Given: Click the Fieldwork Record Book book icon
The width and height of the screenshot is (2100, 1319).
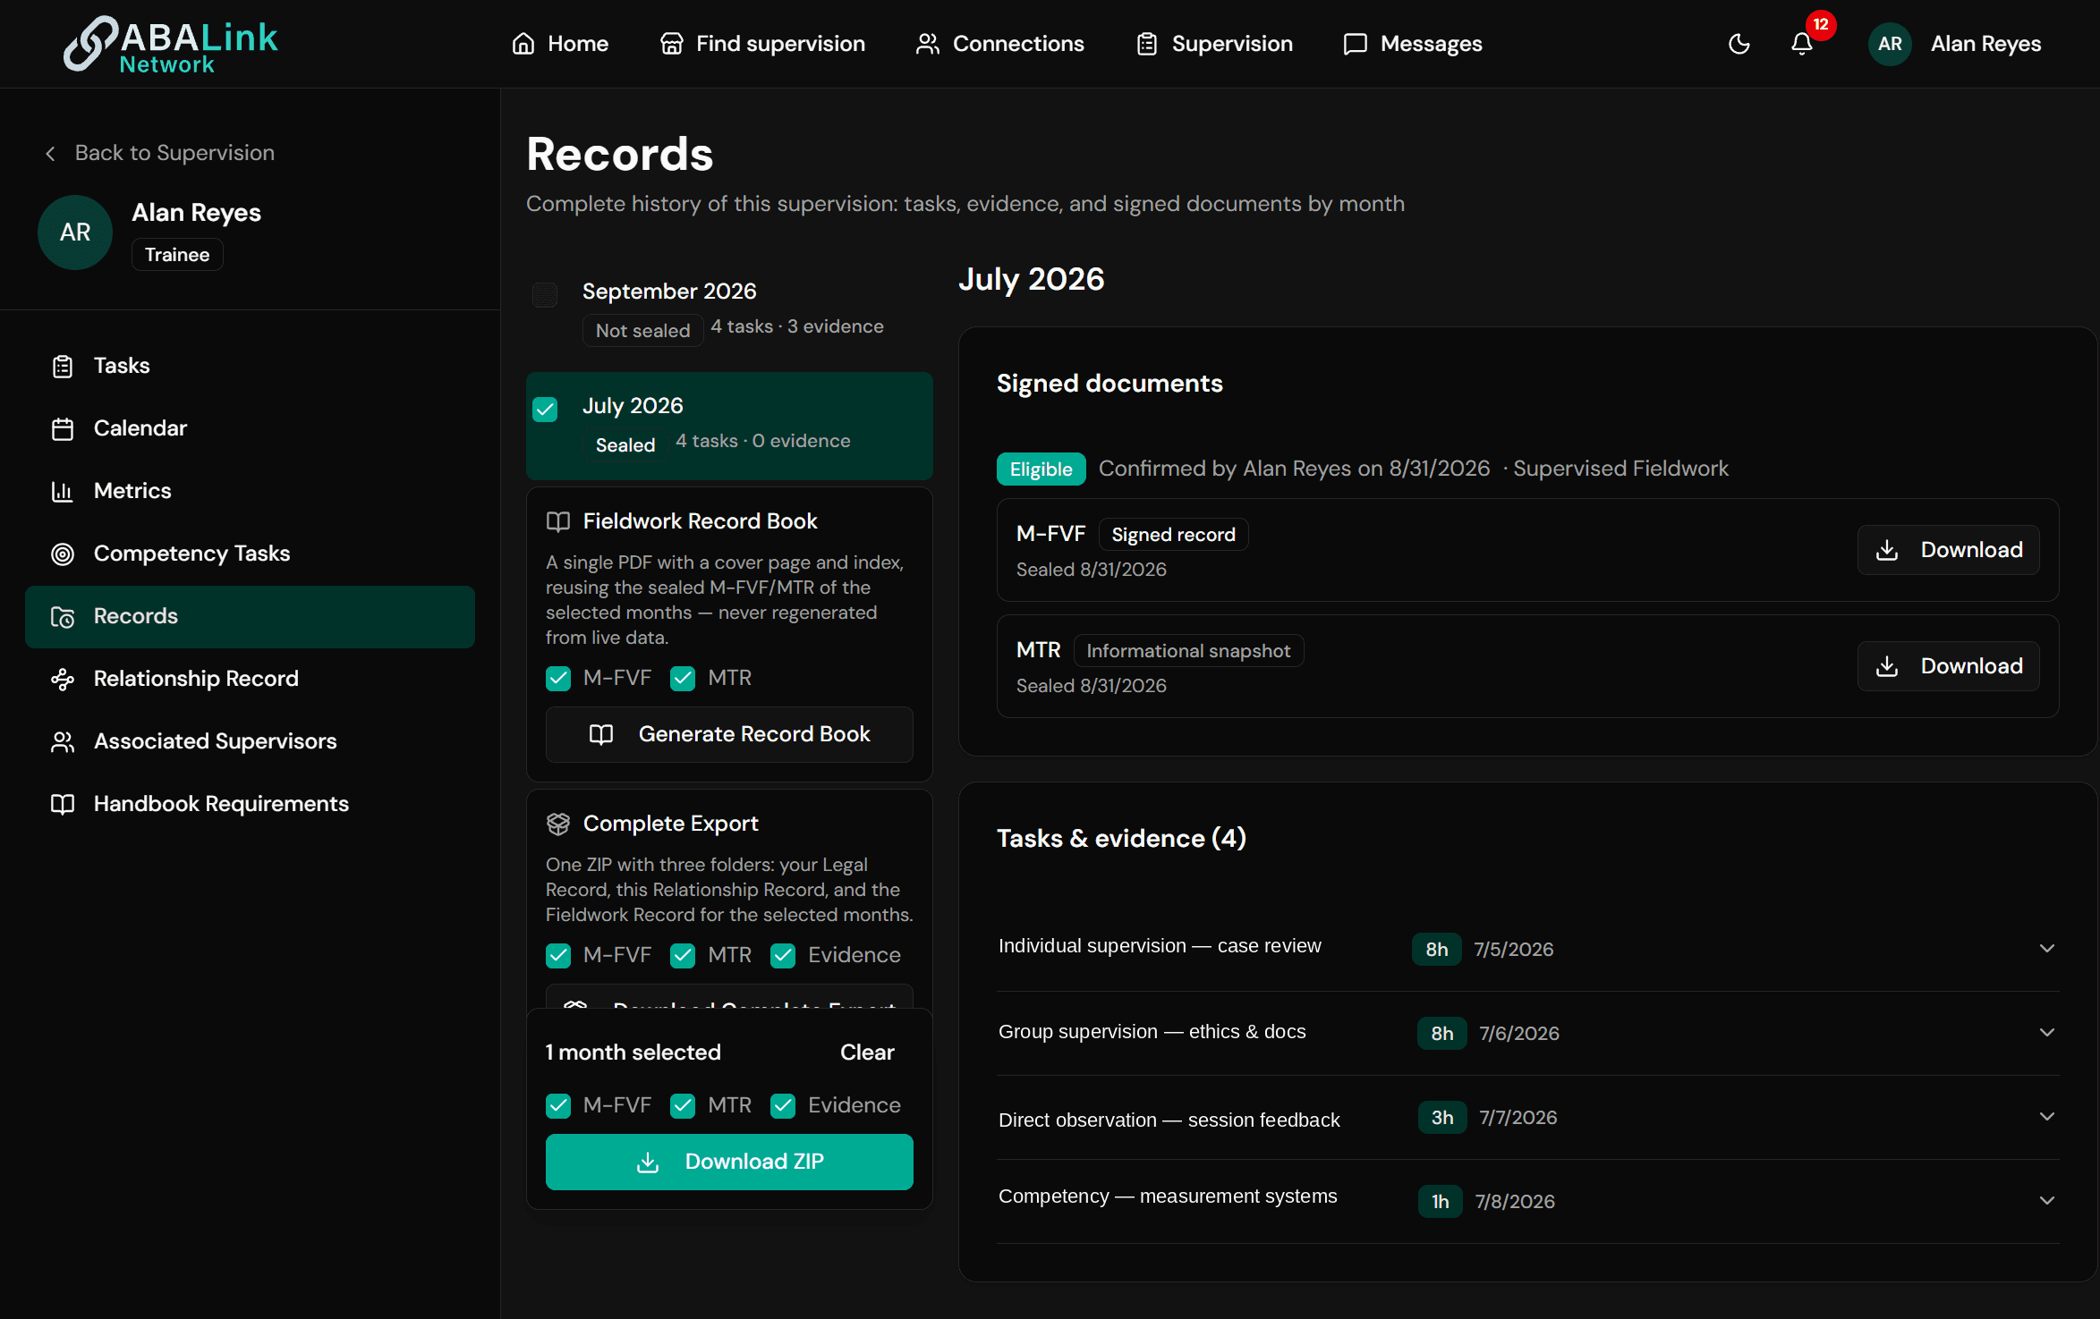Looking at the screenshot, I should point(558,522).
